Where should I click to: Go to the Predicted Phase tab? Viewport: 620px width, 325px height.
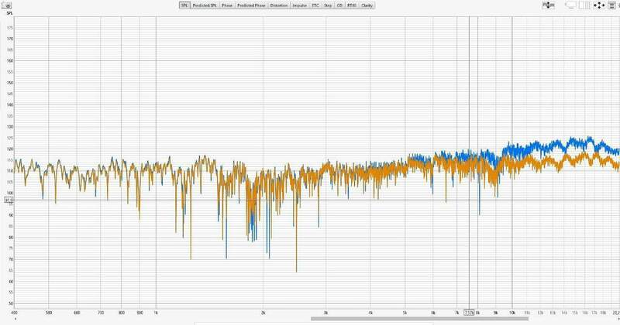click(x=251, y=5)
